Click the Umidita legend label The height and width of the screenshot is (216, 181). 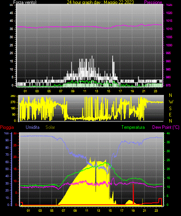33,127
